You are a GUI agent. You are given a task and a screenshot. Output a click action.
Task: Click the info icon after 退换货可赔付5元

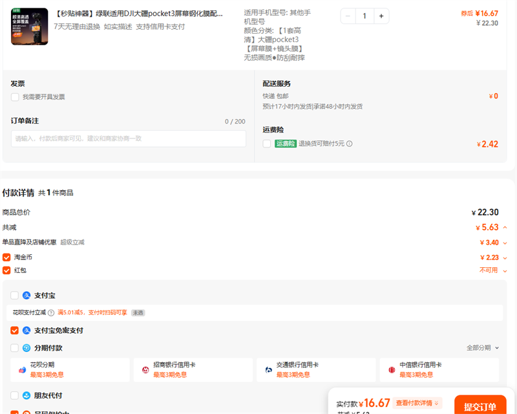pyautogui.click(x=350, y=144)
